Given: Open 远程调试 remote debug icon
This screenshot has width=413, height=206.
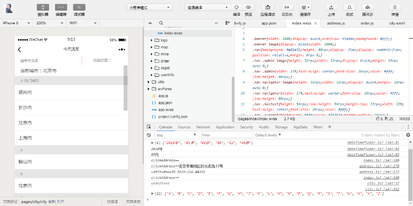Looking at the screenshot, I should [x=268, y=7].
